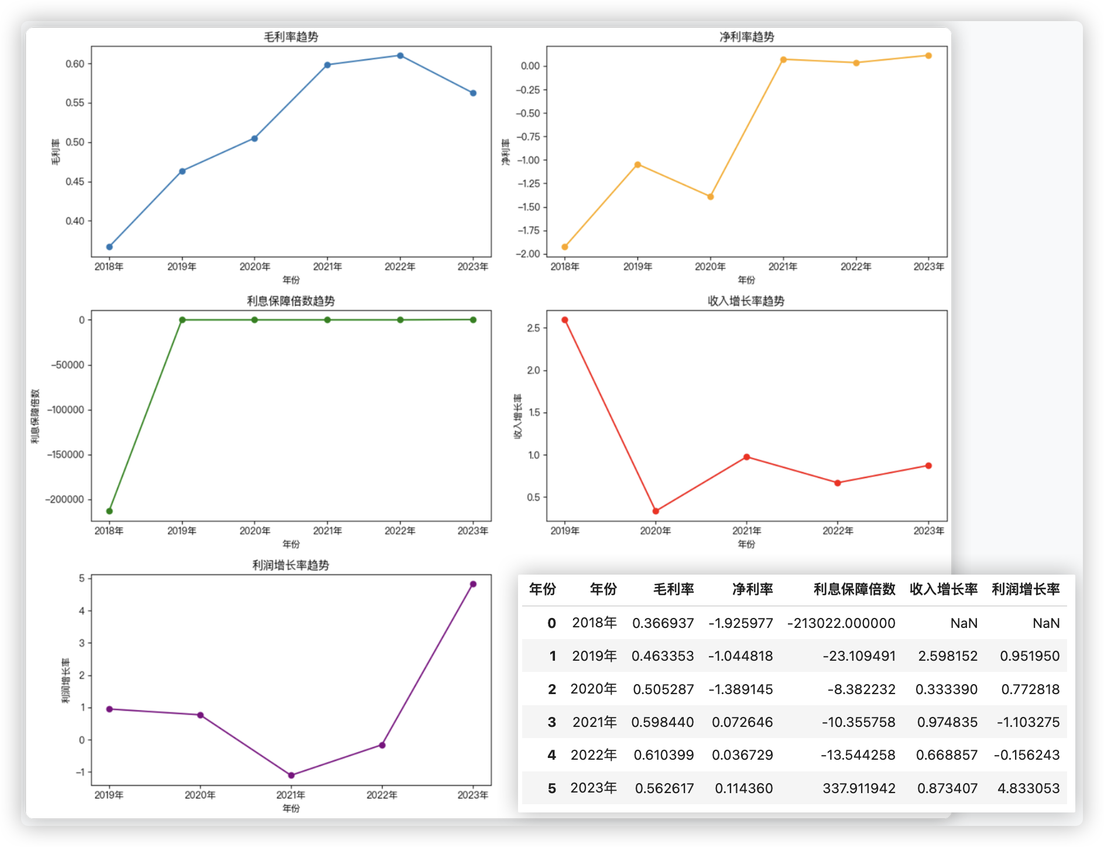
Task: Click the table cell showing -213022.000000
Action: [841, 623]
